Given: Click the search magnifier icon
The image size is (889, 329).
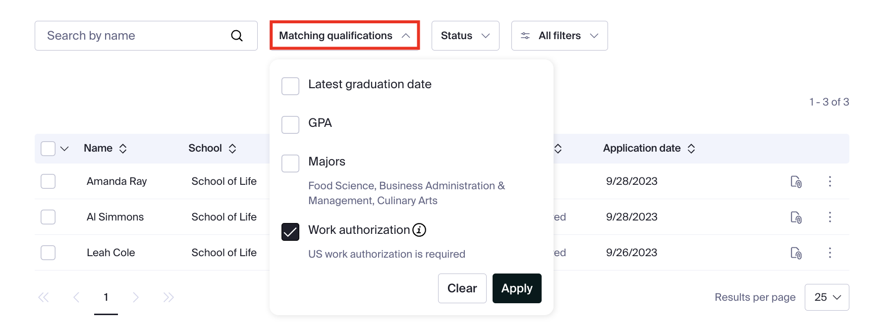Looking at the screenshot, I should (x=237, y=36).
